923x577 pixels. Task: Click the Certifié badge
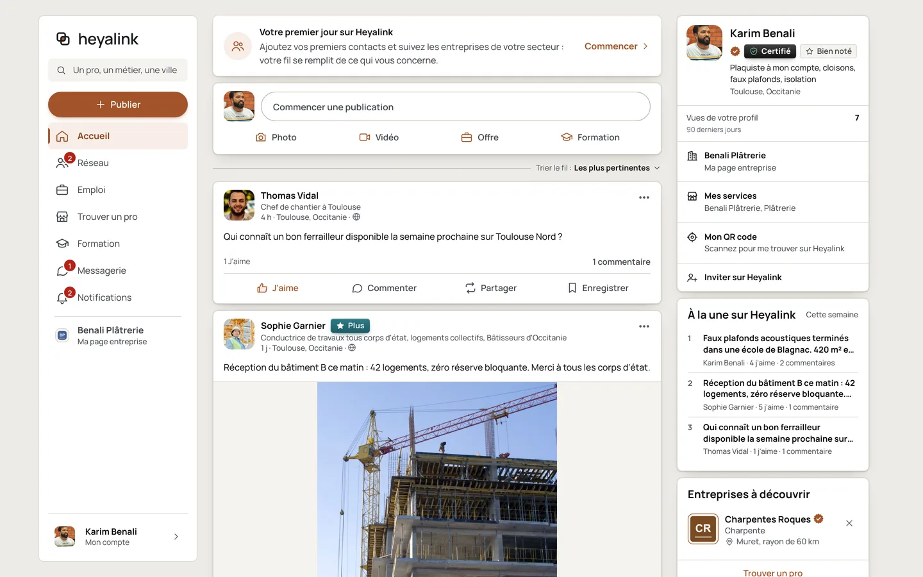[770, 51]
